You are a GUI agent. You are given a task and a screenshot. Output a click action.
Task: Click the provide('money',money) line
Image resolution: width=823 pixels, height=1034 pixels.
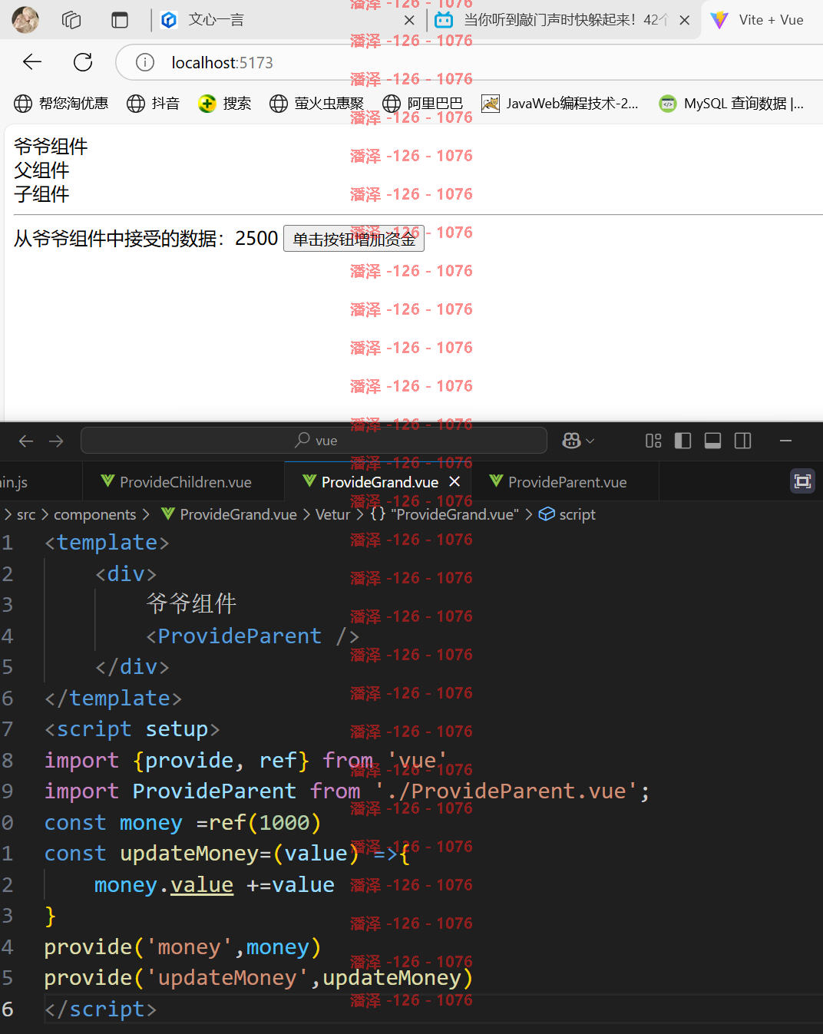click(x=182, y=947)
